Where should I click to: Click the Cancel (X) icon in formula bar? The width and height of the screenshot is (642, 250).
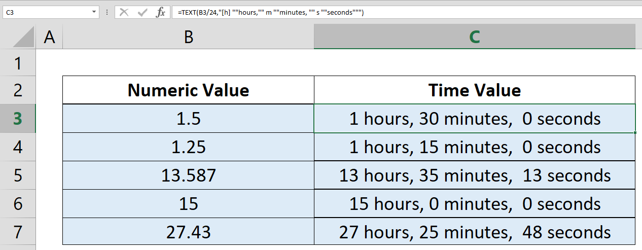click(x=124, y=12)
